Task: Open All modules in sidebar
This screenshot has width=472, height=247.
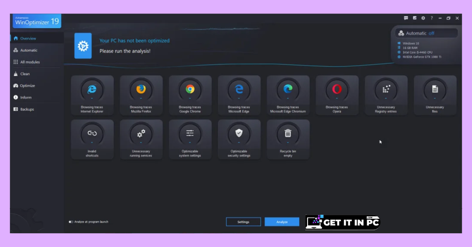Action: click(37, 62)
